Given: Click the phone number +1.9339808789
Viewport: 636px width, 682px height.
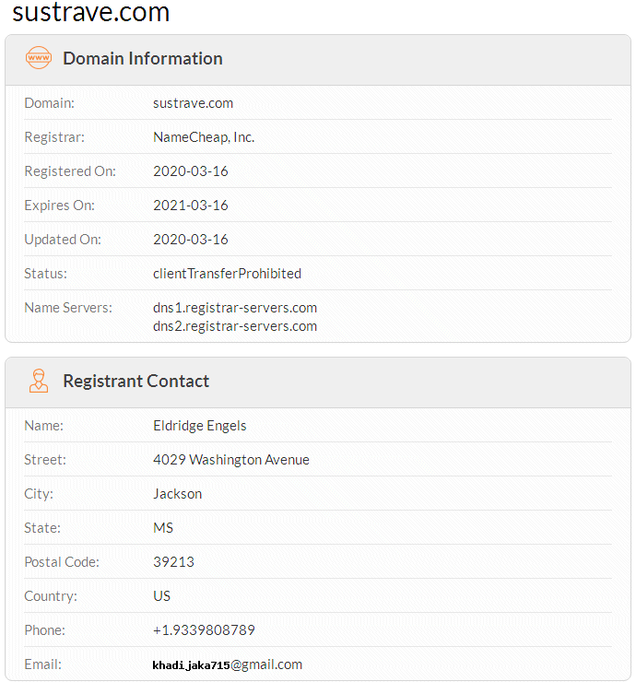Looking at the screenshot, I should tap(204, 630).
